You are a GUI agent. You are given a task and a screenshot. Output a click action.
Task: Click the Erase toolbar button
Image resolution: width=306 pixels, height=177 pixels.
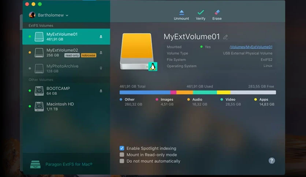pos(217,15)
